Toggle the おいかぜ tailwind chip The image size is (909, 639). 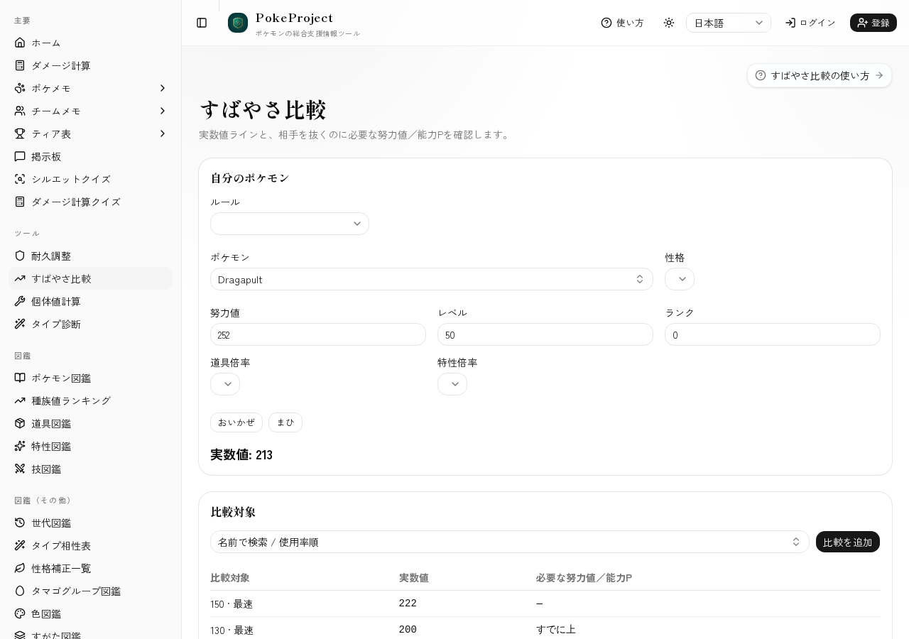tap(236, 422)
